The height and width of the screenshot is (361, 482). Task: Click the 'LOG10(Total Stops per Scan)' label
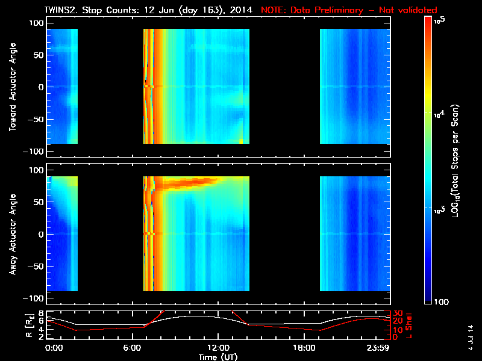[455, 161]
